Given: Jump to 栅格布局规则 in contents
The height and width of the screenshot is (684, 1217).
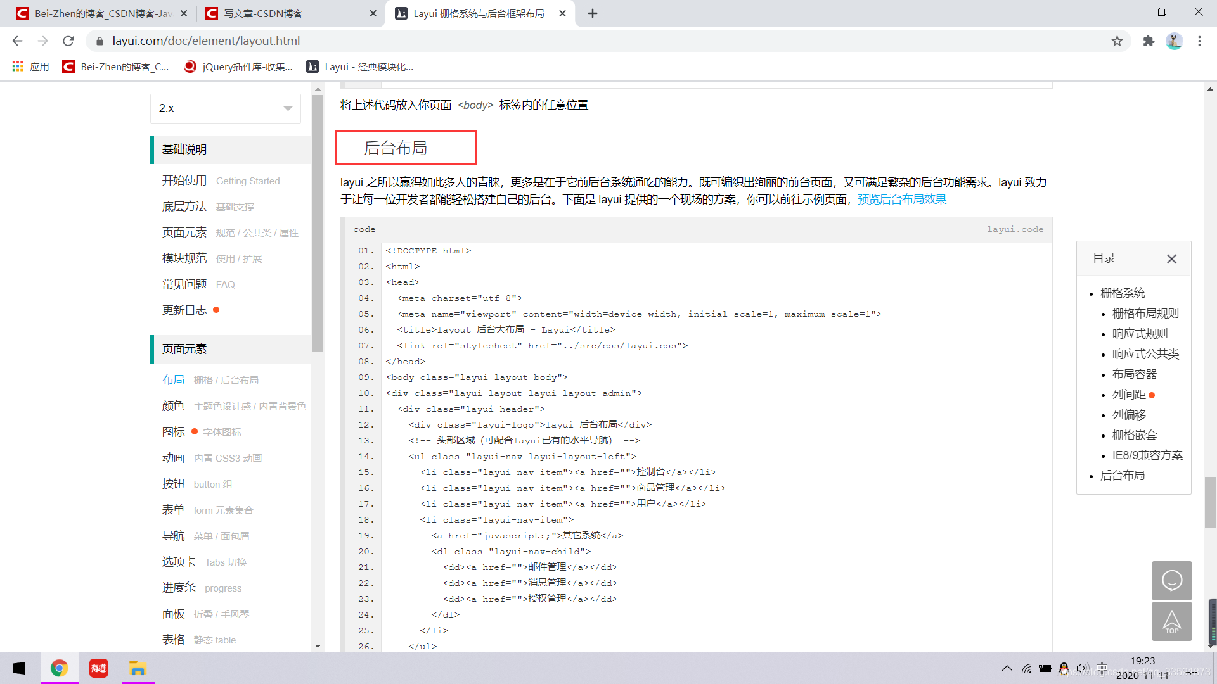Looking at the screenshot, I should point(1145,313).
